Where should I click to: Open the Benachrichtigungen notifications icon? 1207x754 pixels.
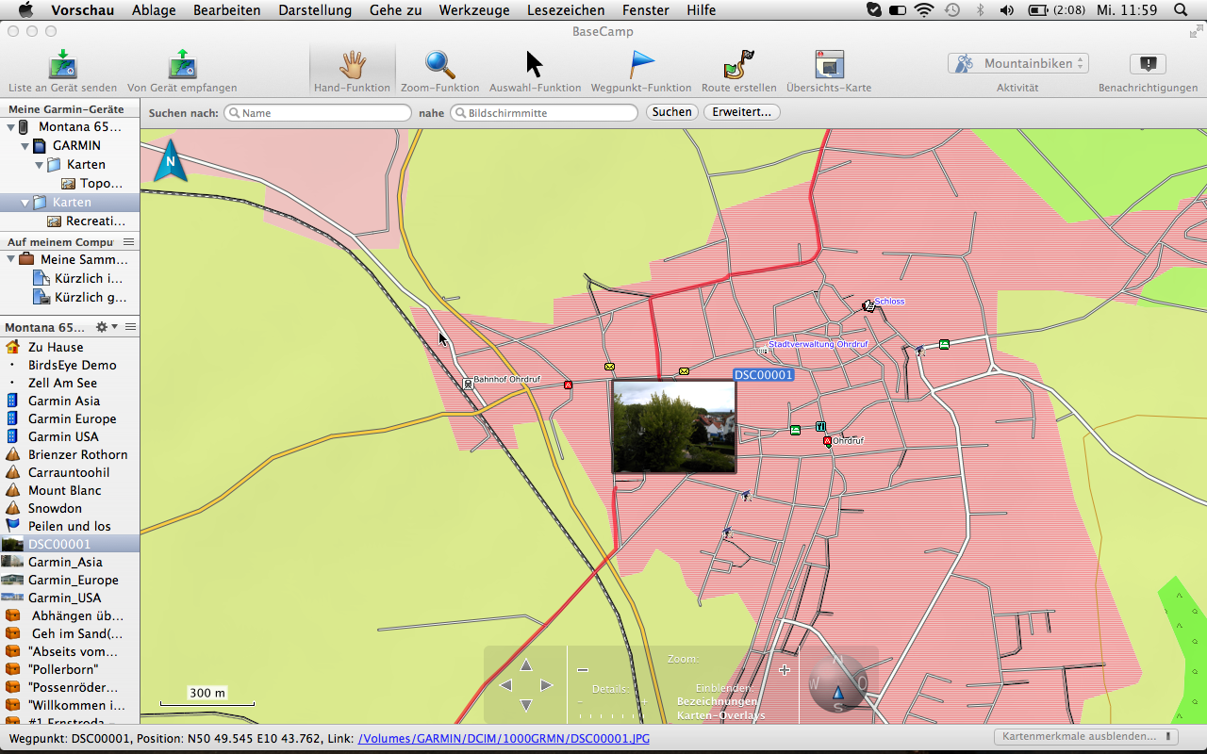(x=1148, y=64)
